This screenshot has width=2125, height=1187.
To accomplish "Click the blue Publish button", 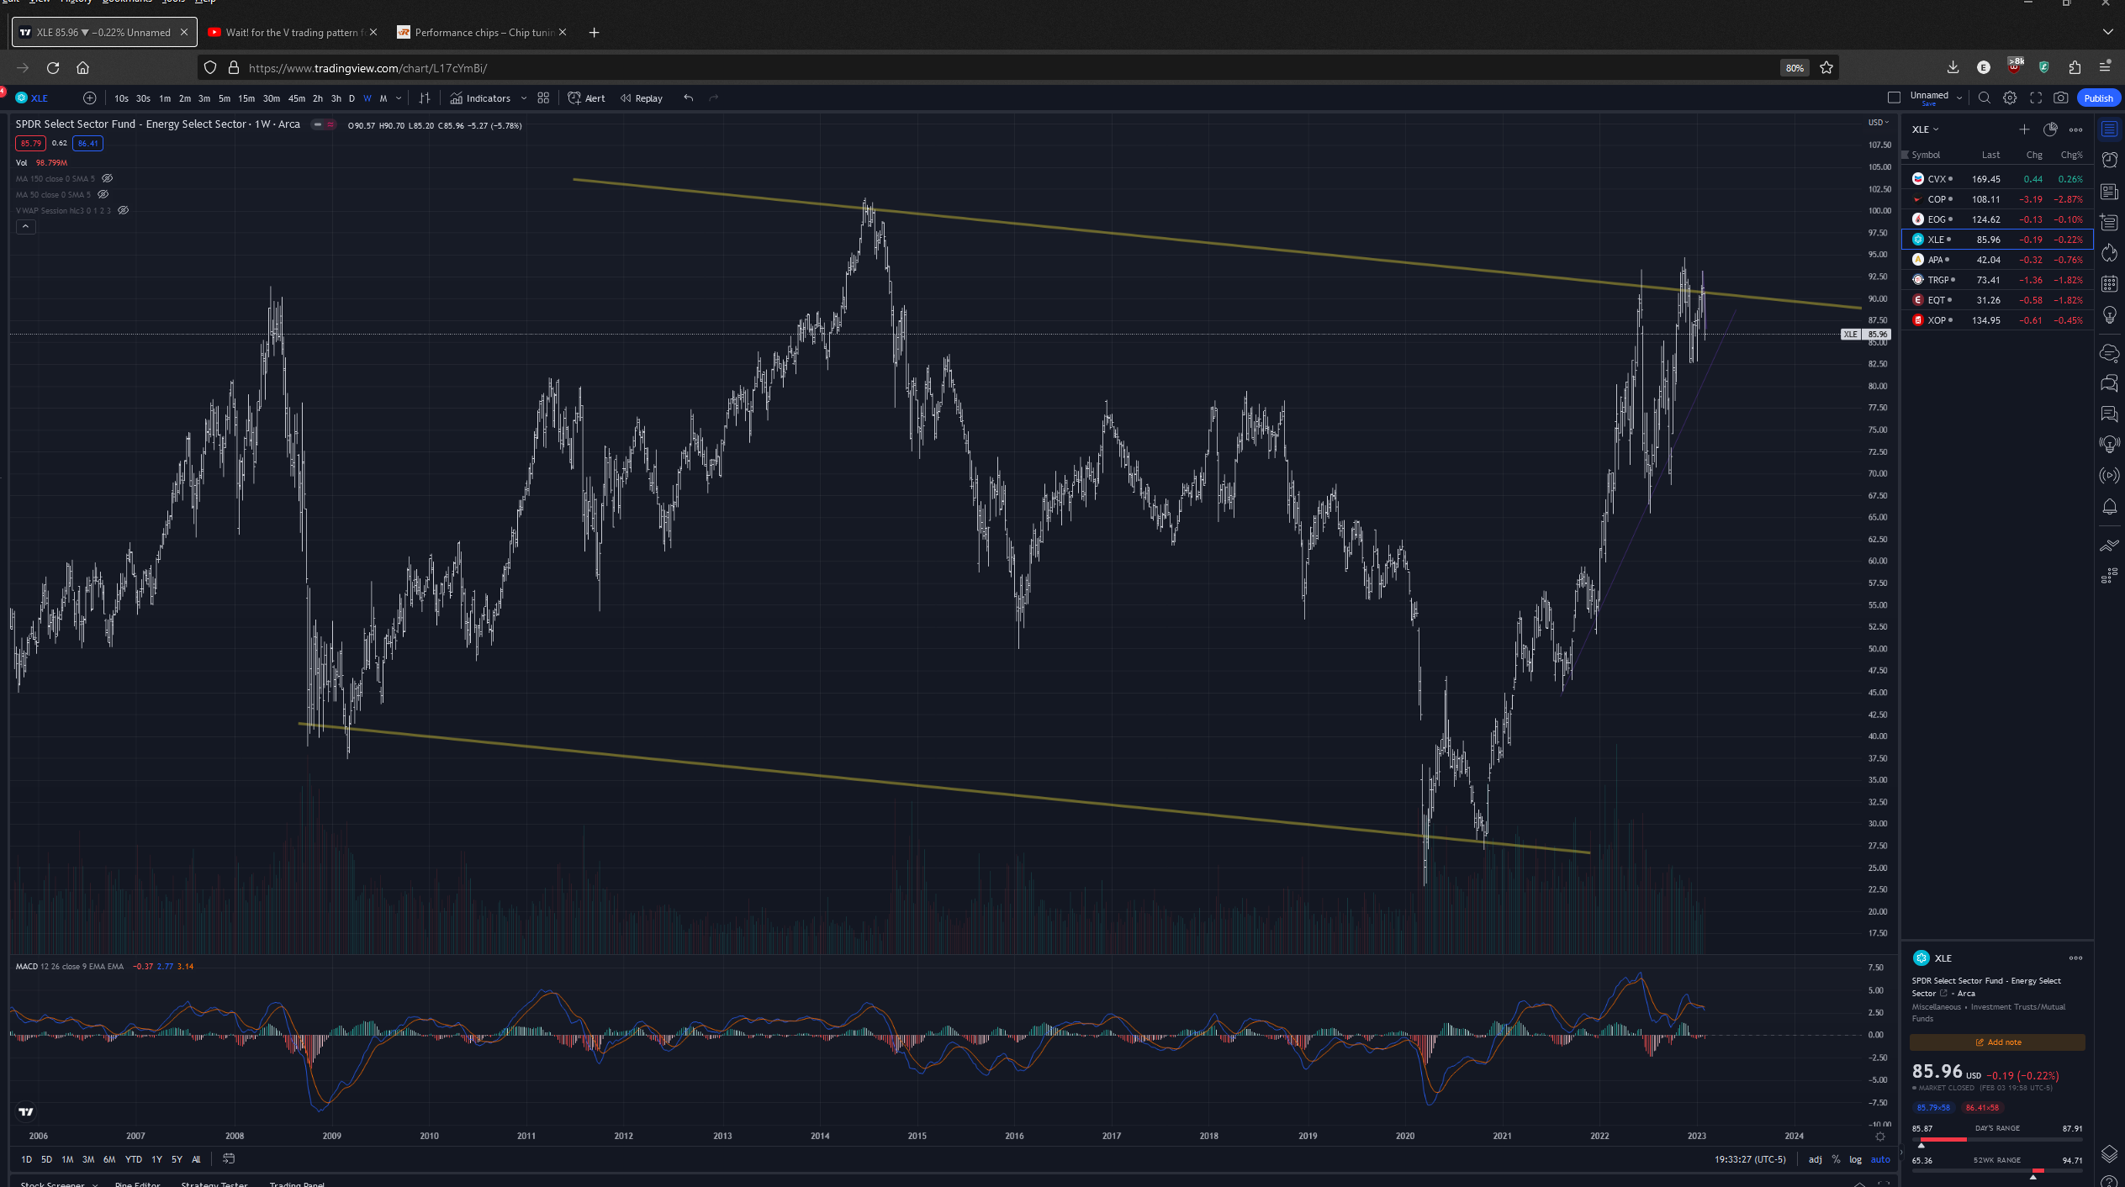I will click(x=2098, y=98).
